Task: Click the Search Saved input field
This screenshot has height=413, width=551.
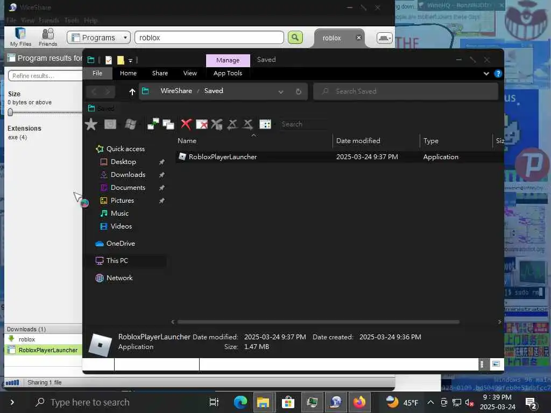Action: 406,91
